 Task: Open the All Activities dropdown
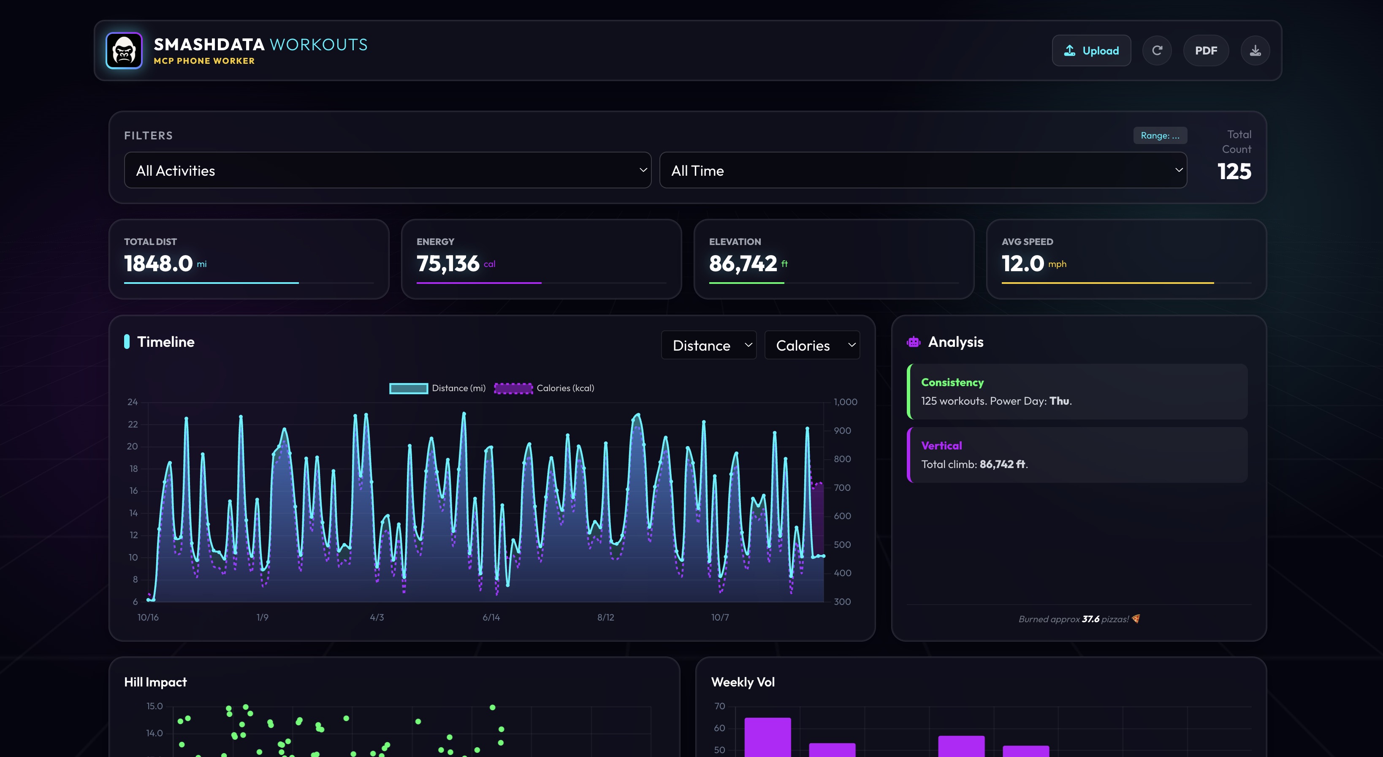tap(388, 170)
